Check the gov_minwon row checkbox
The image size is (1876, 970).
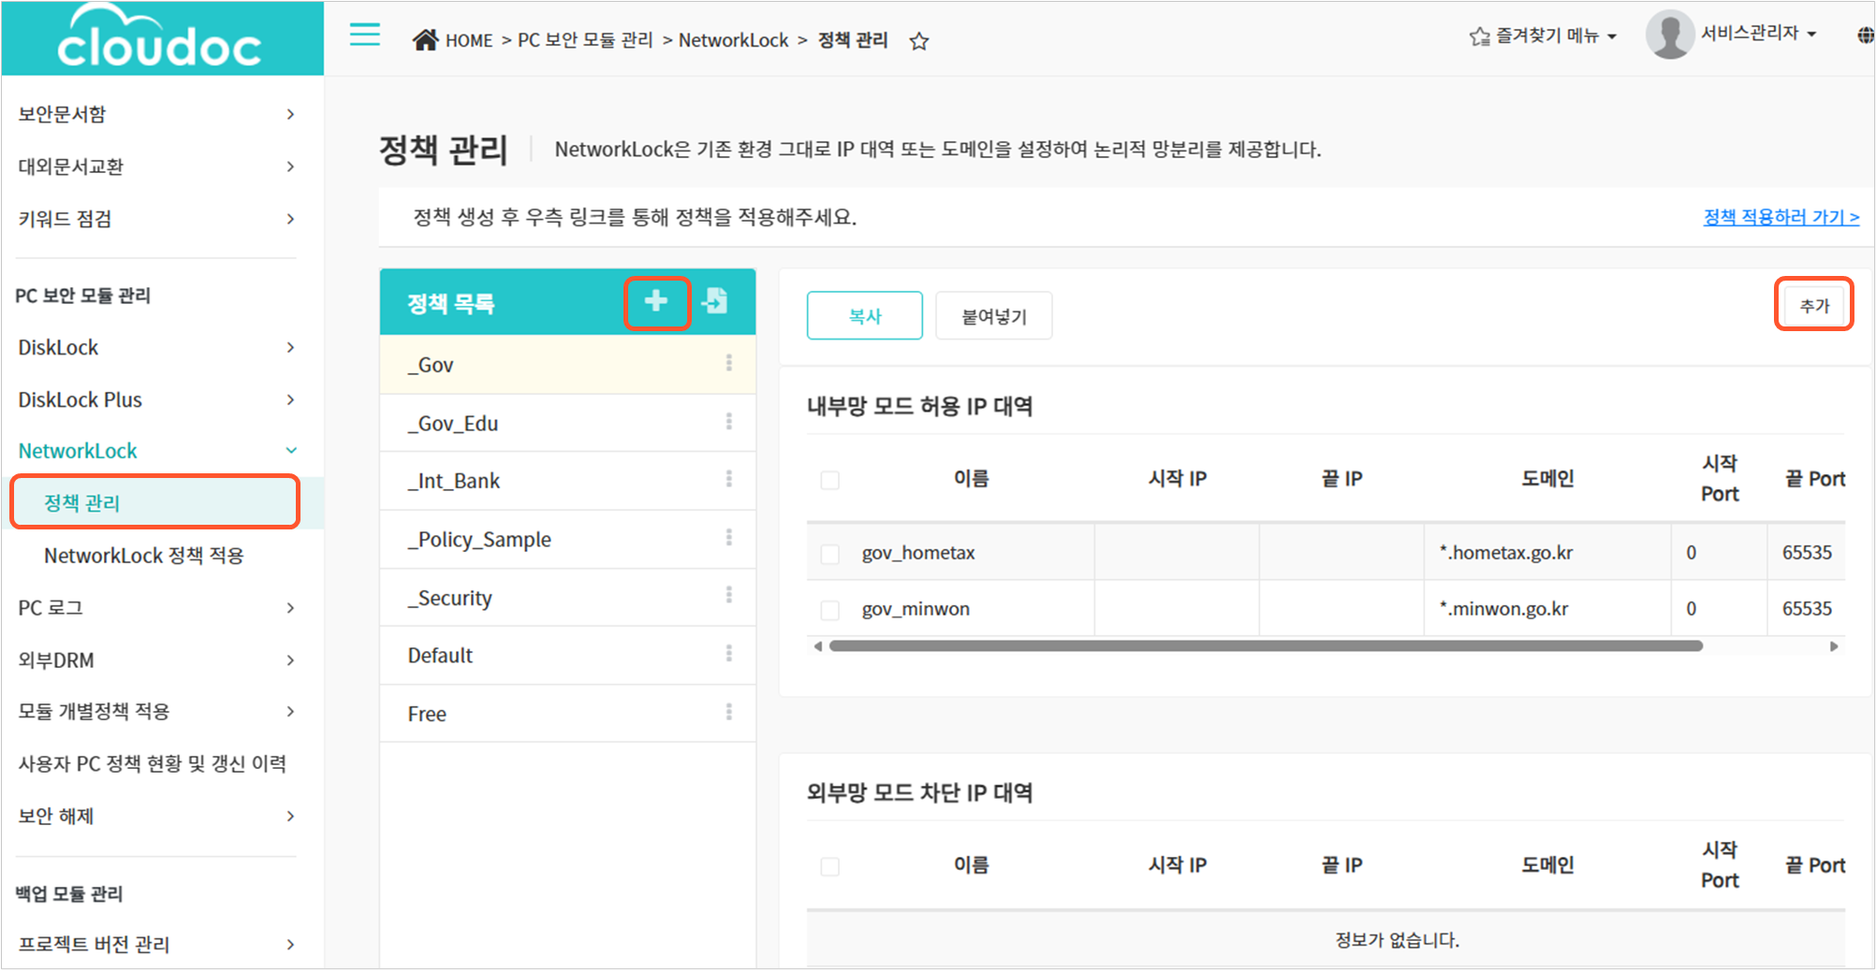829,610
